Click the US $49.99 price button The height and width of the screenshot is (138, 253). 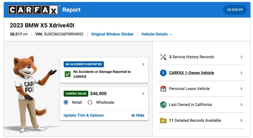pos(235,10)
